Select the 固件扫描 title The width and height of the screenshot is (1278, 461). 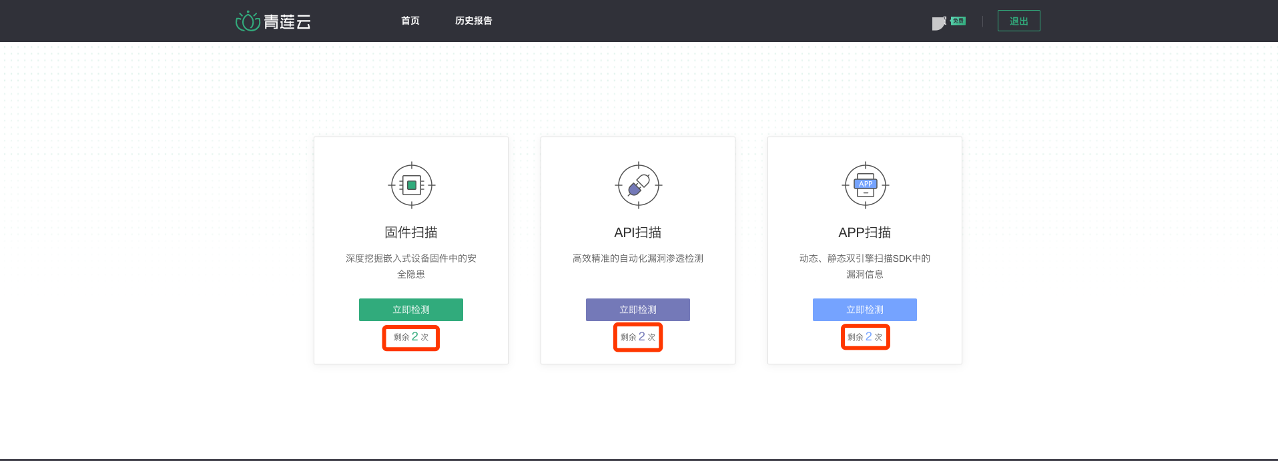click(411, 232)
